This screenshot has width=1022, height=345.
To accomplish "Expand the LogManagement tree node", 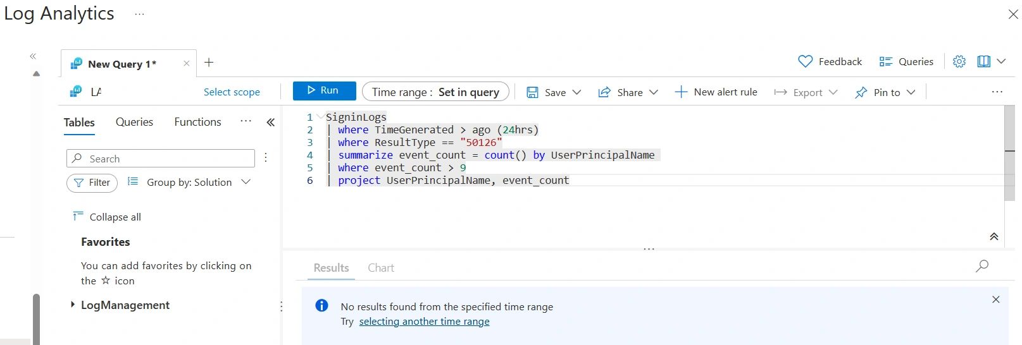I will pyautogui.click(x=73, y=305).
